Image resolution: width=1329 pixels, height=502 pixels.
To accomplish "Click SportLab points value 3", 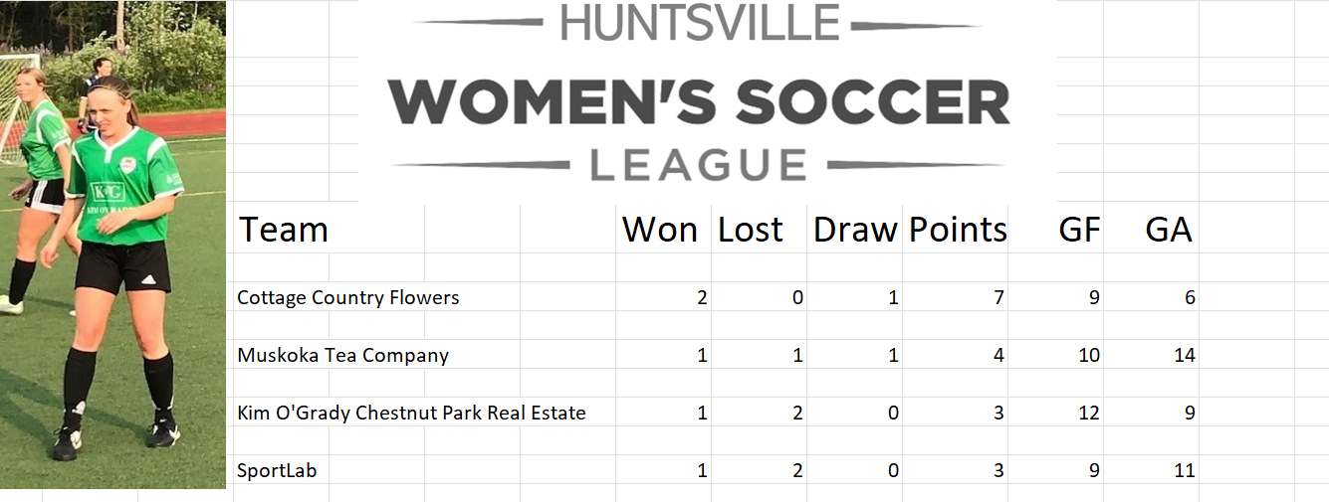I will point(998,470).
